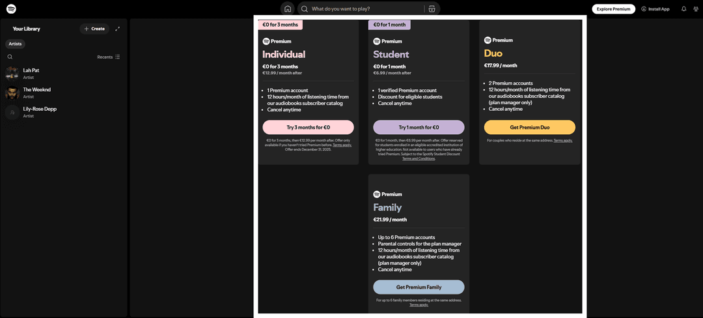Click 'Parental controls for the plan manager' bullet
703x318 pixels.
[420, 244]
